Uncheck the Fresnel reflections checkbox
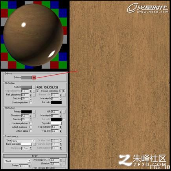The height and width of the screenshot is (171, 171). tap(61, 91)
